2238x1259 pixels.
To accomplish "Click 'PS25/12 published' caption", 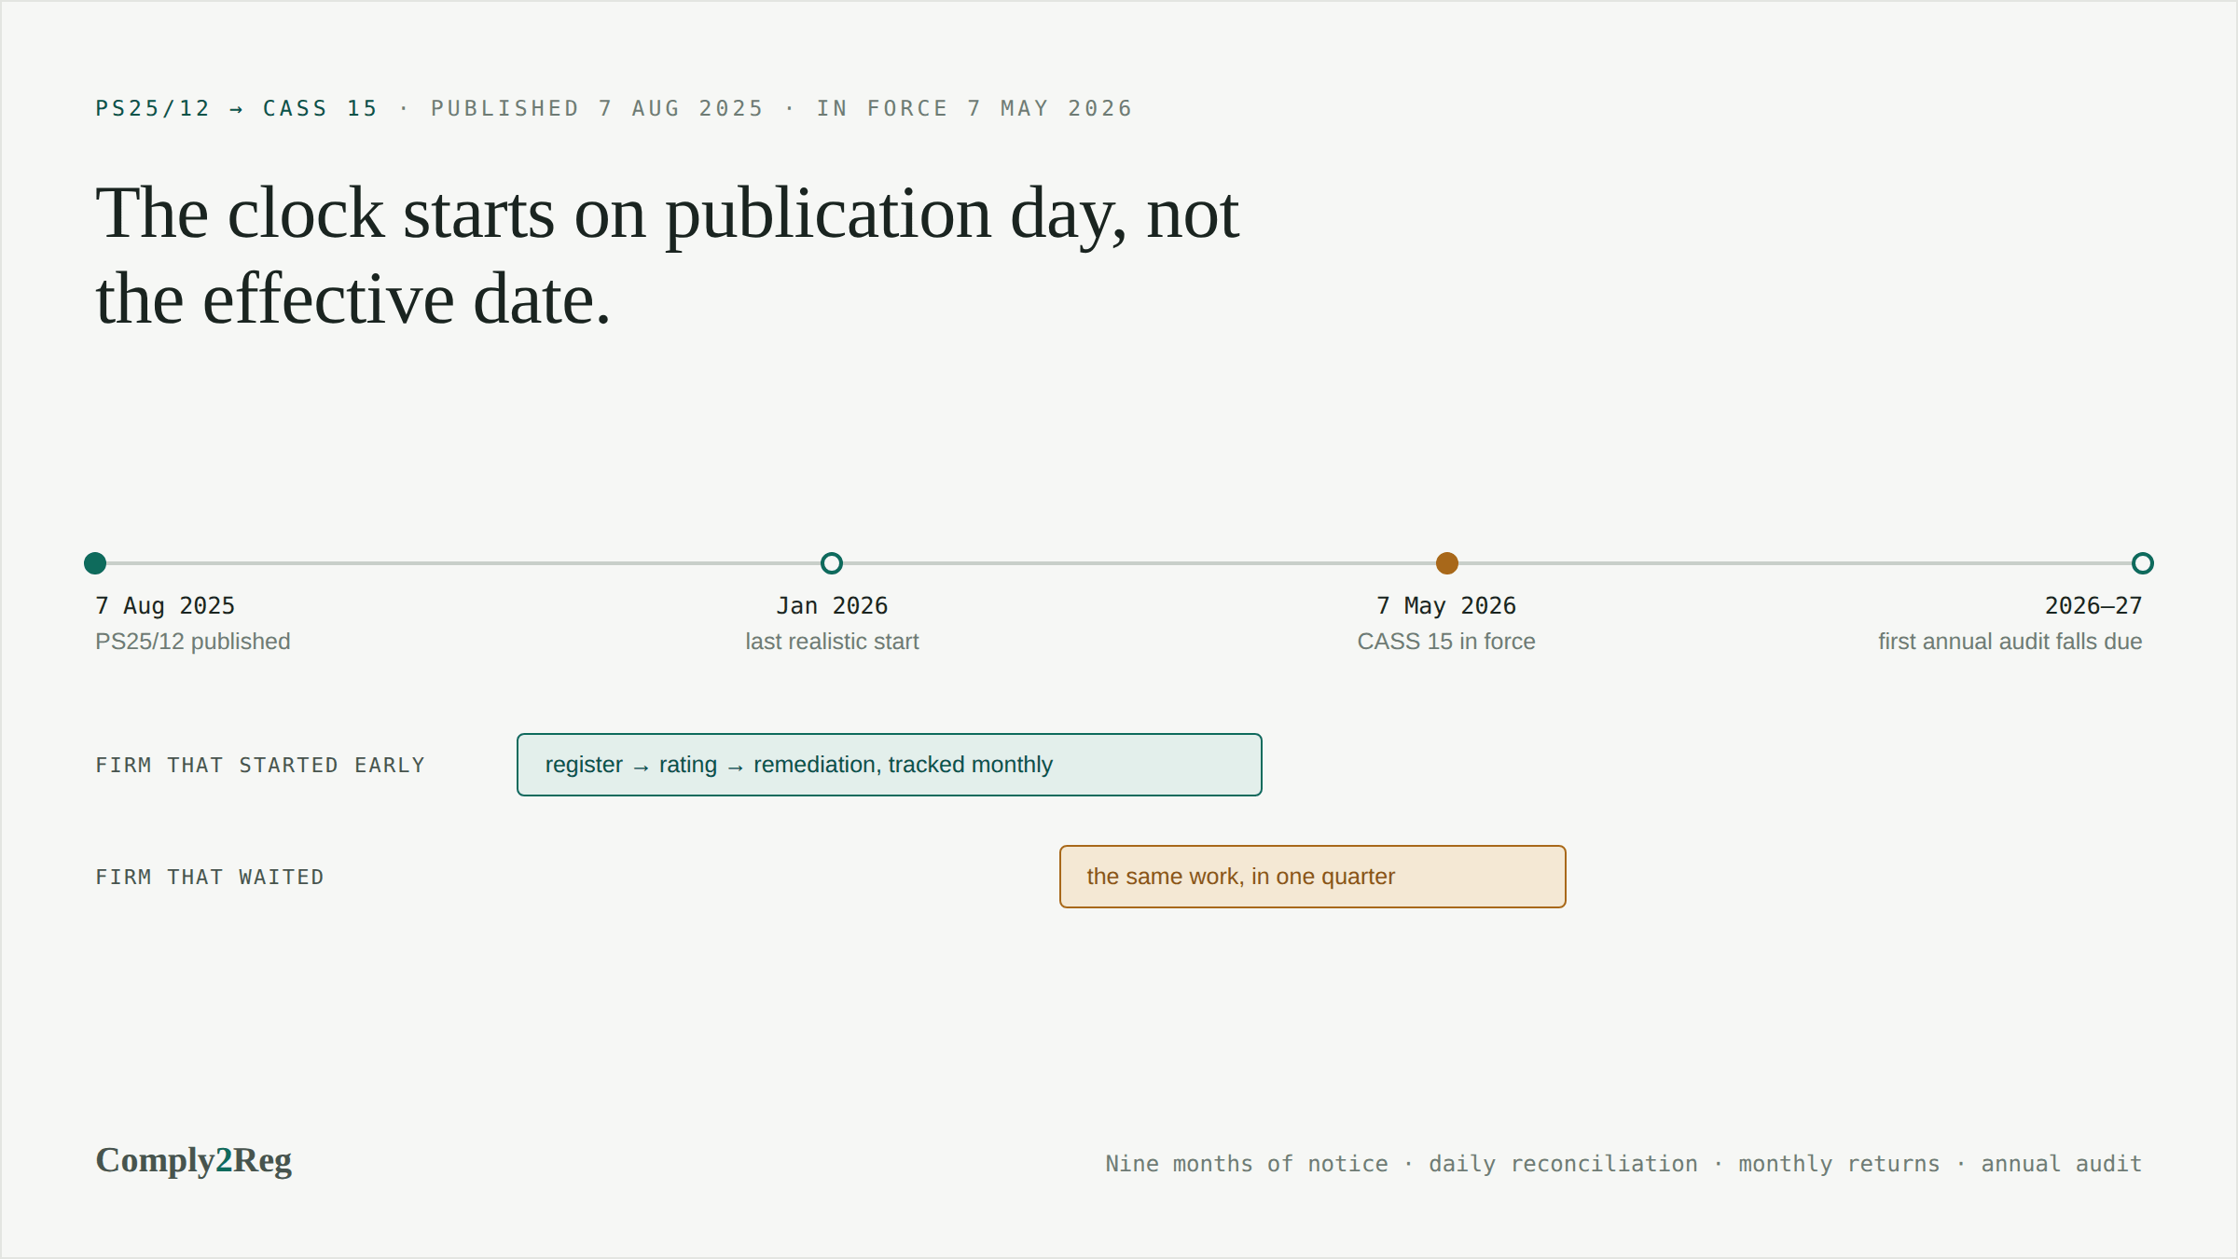I will pos(193,642).
